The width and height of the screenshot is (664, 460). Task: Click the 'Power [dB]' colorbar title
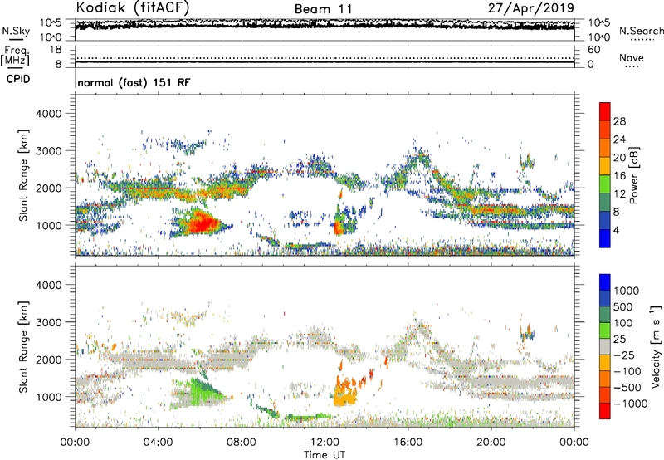point(633,175)
